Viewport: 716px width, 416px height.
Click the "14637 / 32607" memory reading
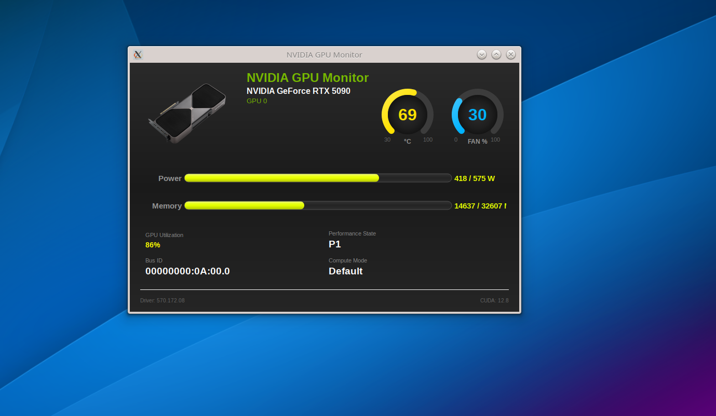click(x=480, y=206)
